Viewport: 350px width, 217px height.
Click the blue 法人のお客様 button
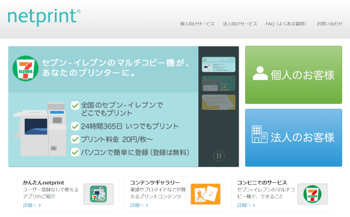pyautogui.click(x=294, y=138)
